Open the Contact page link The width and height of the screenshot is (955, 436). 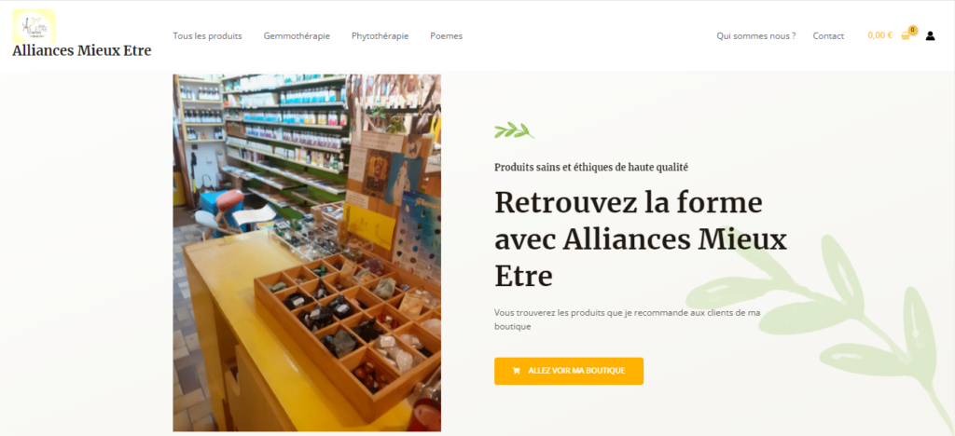(x=828, y=36)
